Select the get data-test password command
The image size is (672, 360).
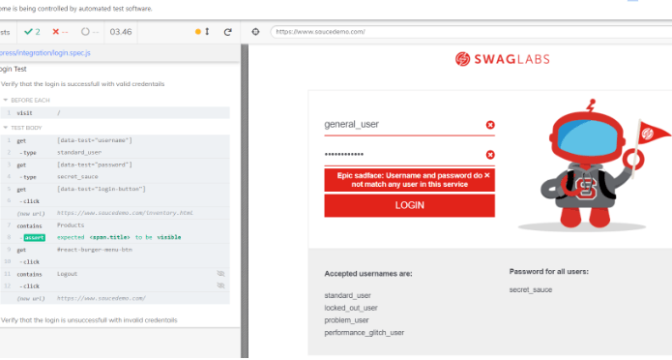pyautogui.click(x=115, y=165)
